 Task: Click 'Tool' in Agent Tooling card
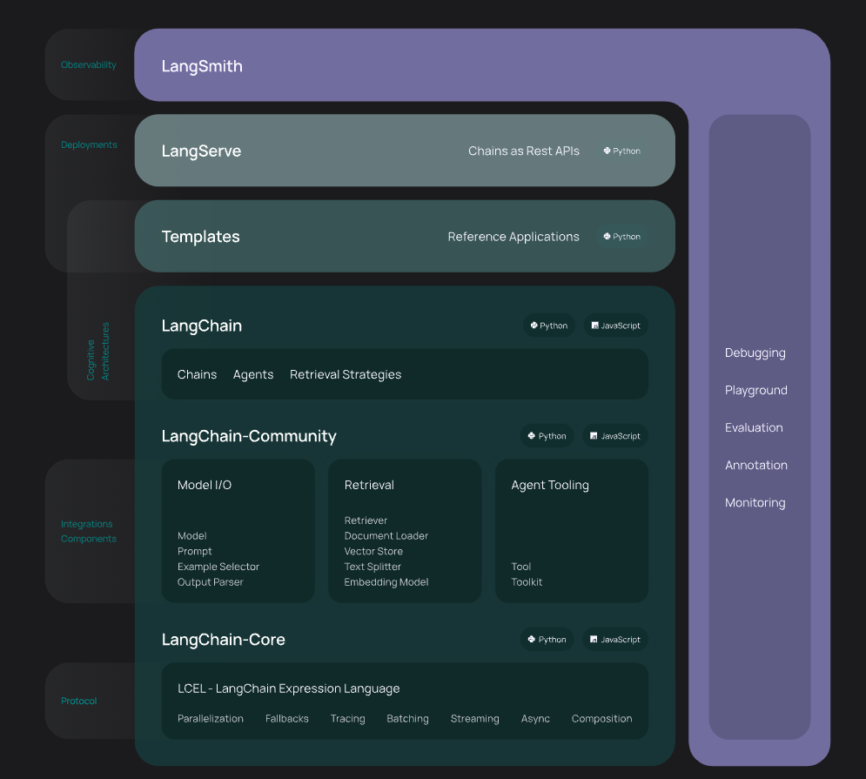(x=520, y=567)
